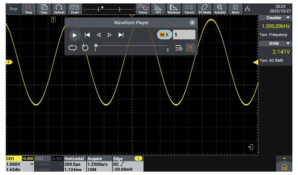Start recording with the red record button
The height and width of the screenshot is (175, 298).
click(190, 48)
